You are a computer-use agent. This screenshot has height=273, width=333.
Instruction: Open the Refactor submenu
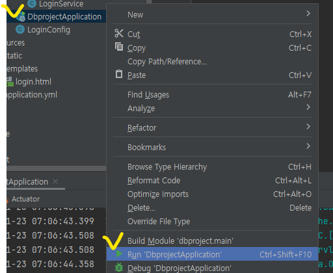212,127
